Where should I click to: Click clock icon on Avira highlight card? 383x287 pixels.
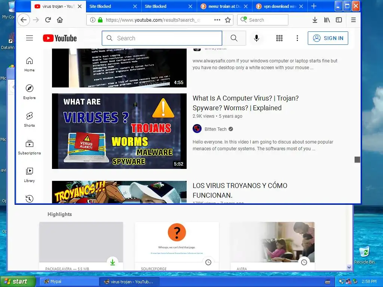pos(304,262)
